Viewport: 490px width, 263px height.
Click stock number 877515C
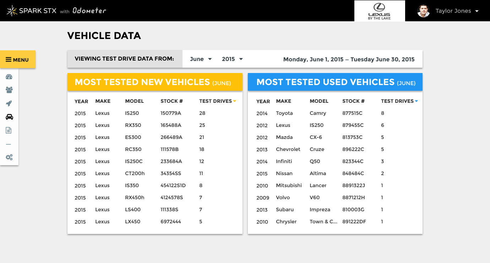click(x=353, y=113)
